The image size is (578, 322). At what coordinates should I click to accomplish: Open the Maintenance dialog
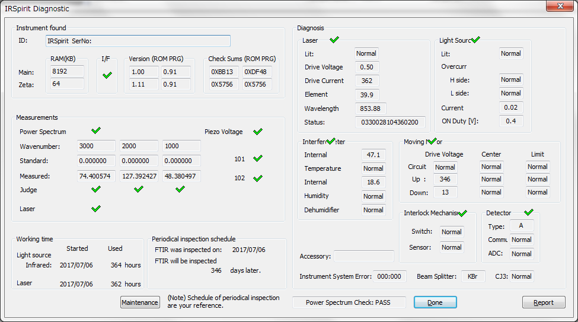coord(140,302)
